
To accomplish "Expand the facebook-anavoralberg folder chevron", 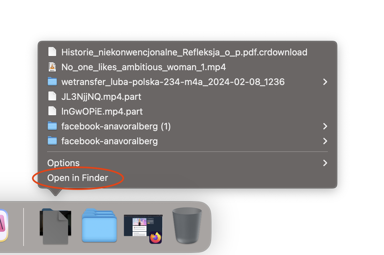I will (x=325, y=141).
